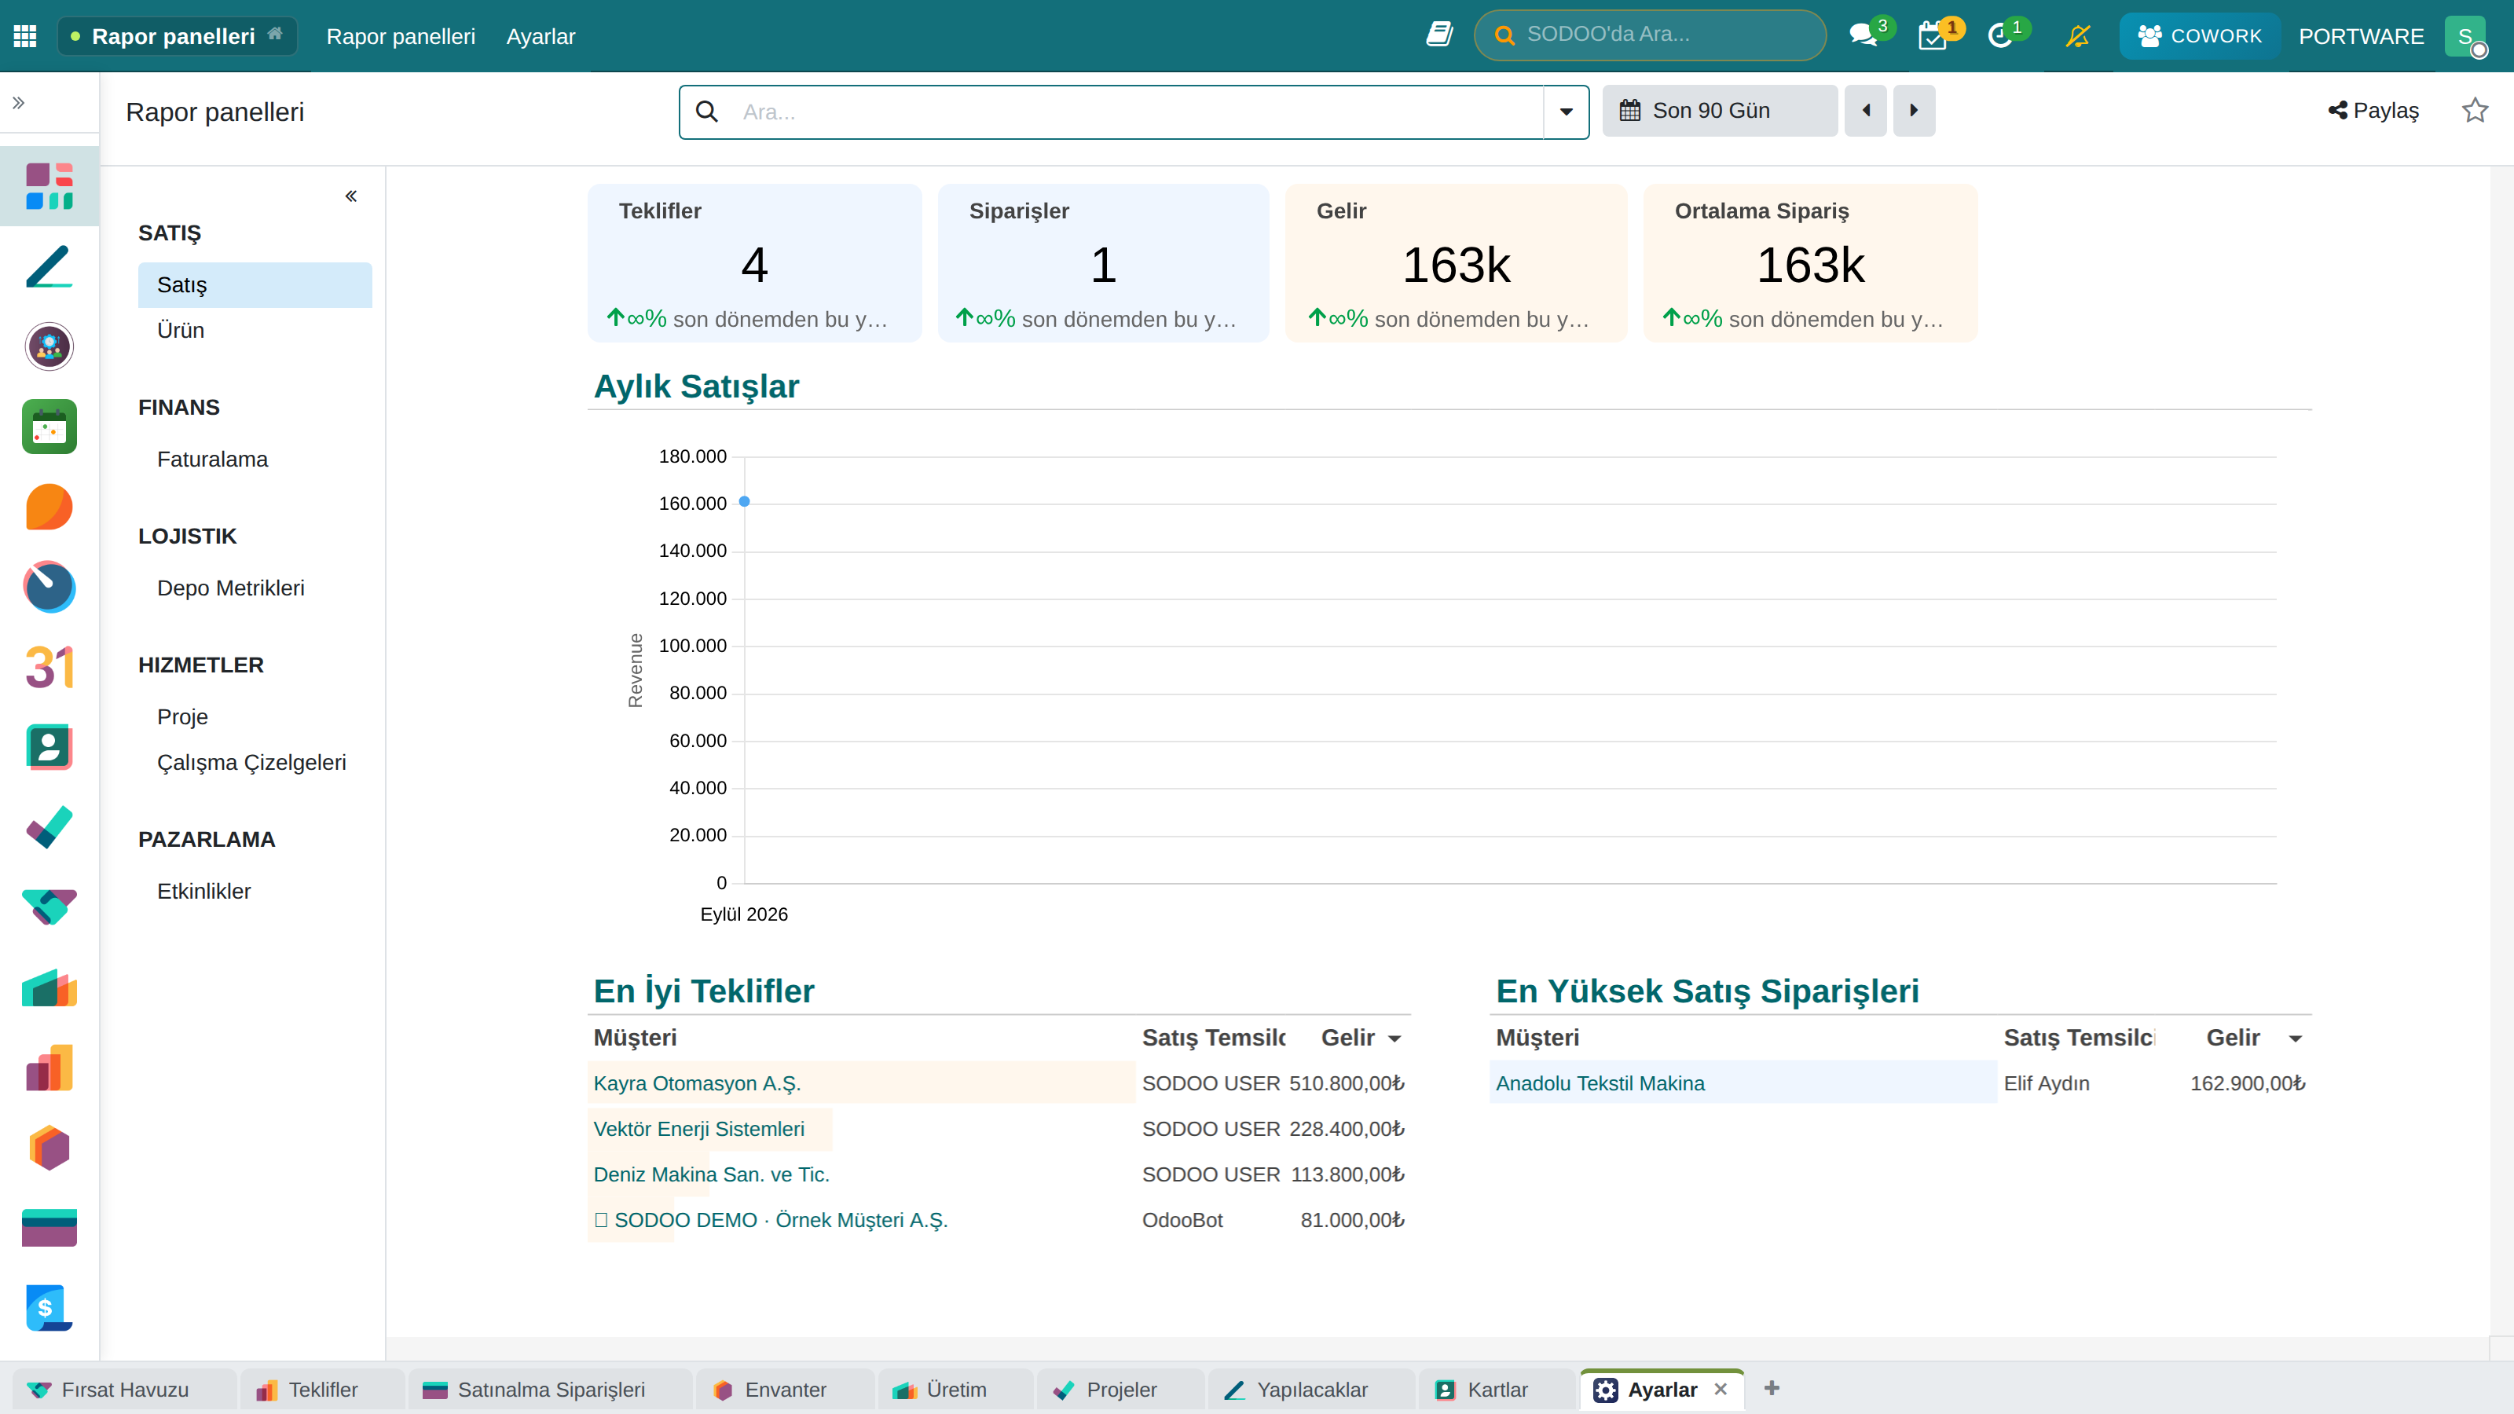Open the pencil to-do app icon
Image resolution: width=2514 pixels, height=1414 pixels.
click(x=49, y=266)
